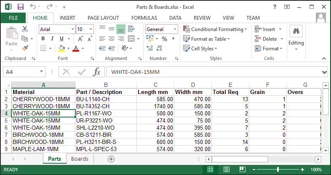Open Conditional Formatting menu

tap(215, 29)
